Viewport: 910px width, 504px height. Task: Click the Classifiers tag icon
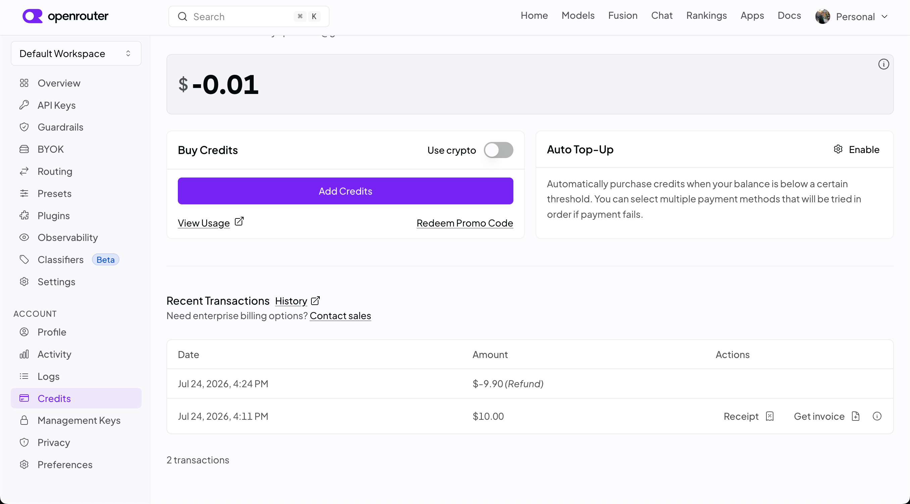tap(24, 260)
